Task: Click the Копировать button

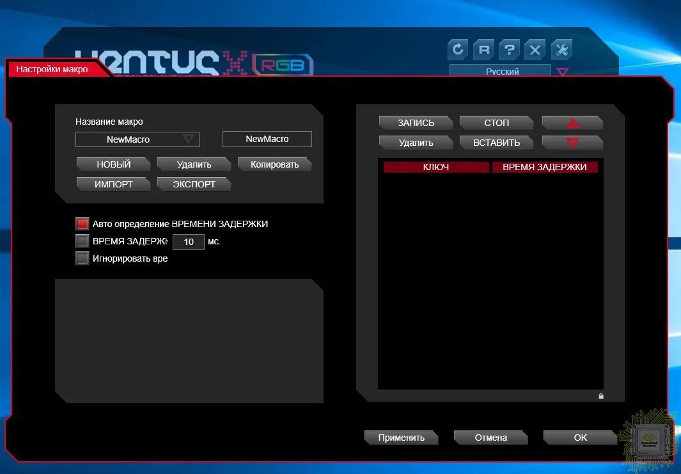Action: (274, 164)
